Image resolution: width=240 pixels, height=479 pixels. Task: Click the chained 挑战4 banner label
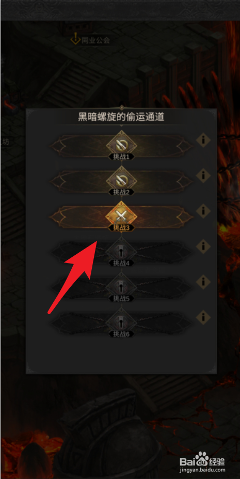tap(121, 263)
